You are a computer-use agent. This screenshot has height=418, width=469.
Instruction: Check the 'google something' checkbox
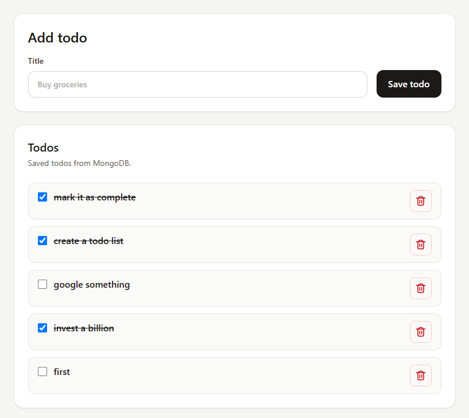coord(42,284)
